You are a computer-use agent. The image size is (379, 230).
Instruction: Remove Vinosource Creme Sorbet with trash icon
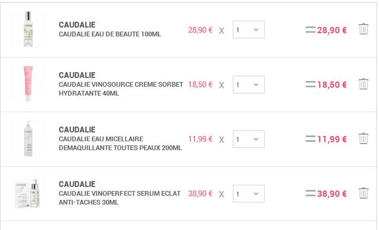363,84
